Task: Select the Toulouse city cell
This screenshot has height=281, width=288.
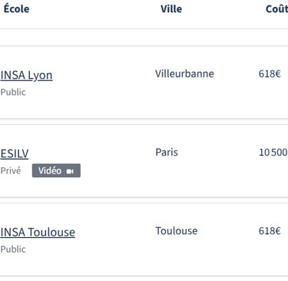Action: [x=177, y=231]
